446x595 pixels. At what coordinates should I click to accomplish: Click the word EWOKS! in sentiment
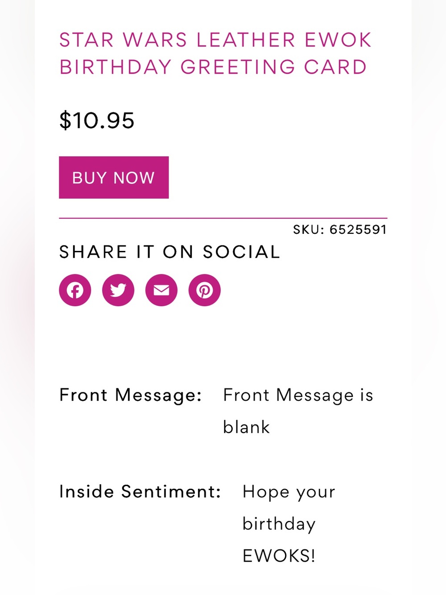[x=279, y=556]
